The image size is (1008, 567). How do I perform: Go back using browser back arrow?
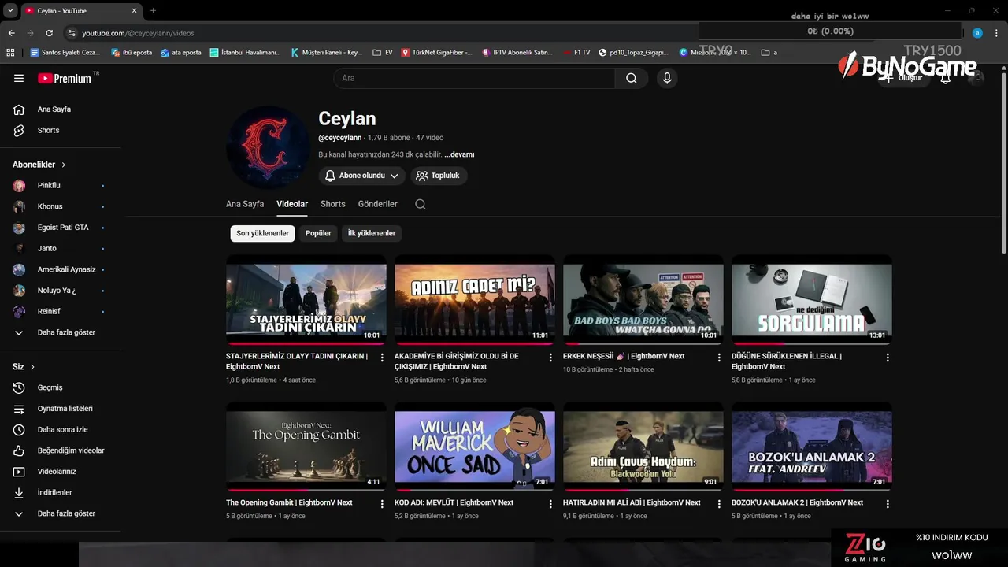tap(11, 33)
